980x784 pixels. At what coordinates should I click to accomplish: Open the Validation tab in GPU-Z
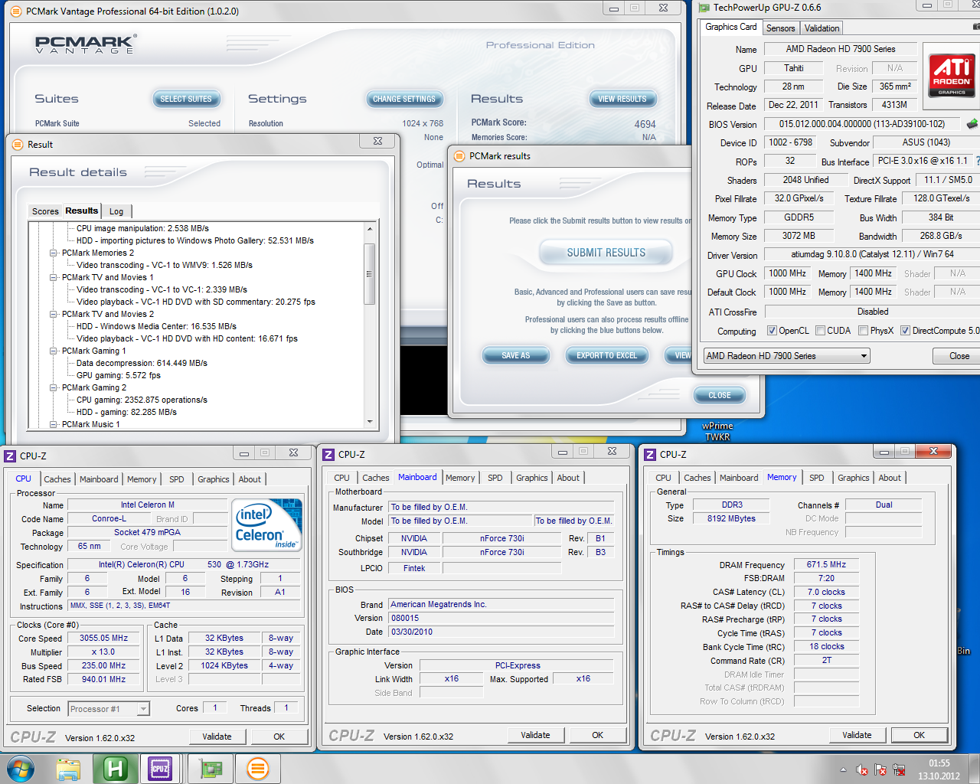[822, 28]
